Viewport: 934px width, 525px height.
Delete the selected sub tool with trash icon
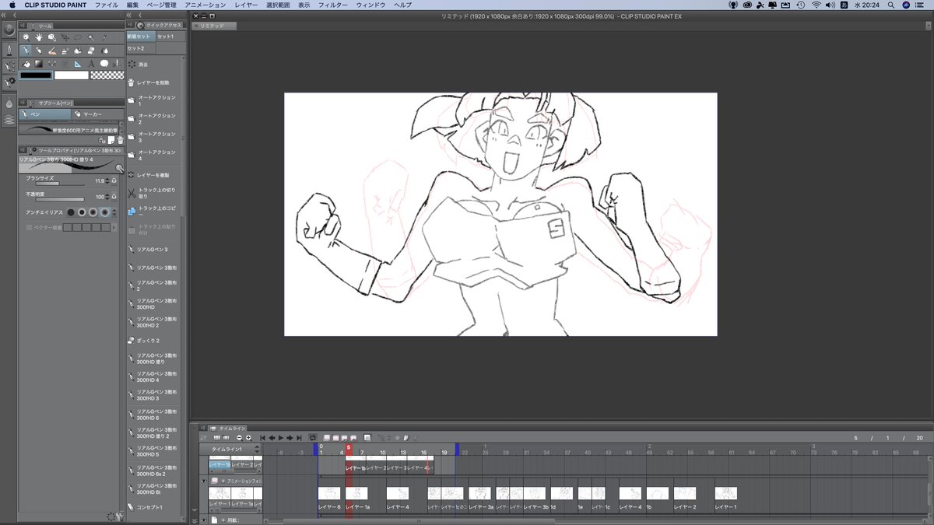(x=119, y=140)
